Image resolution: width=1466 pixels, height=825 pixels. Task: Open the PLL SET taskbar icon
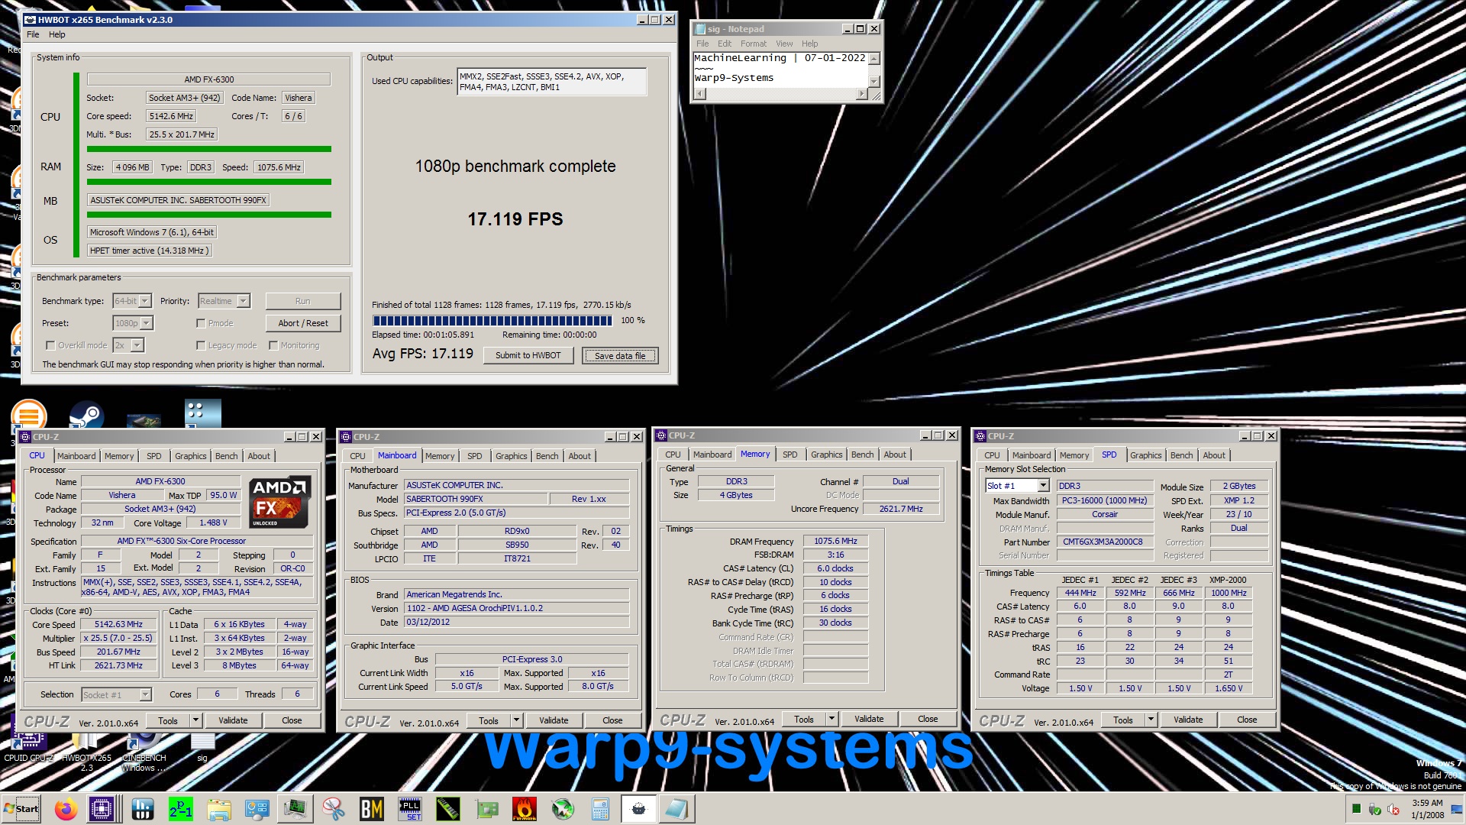[x=410, y=808]
